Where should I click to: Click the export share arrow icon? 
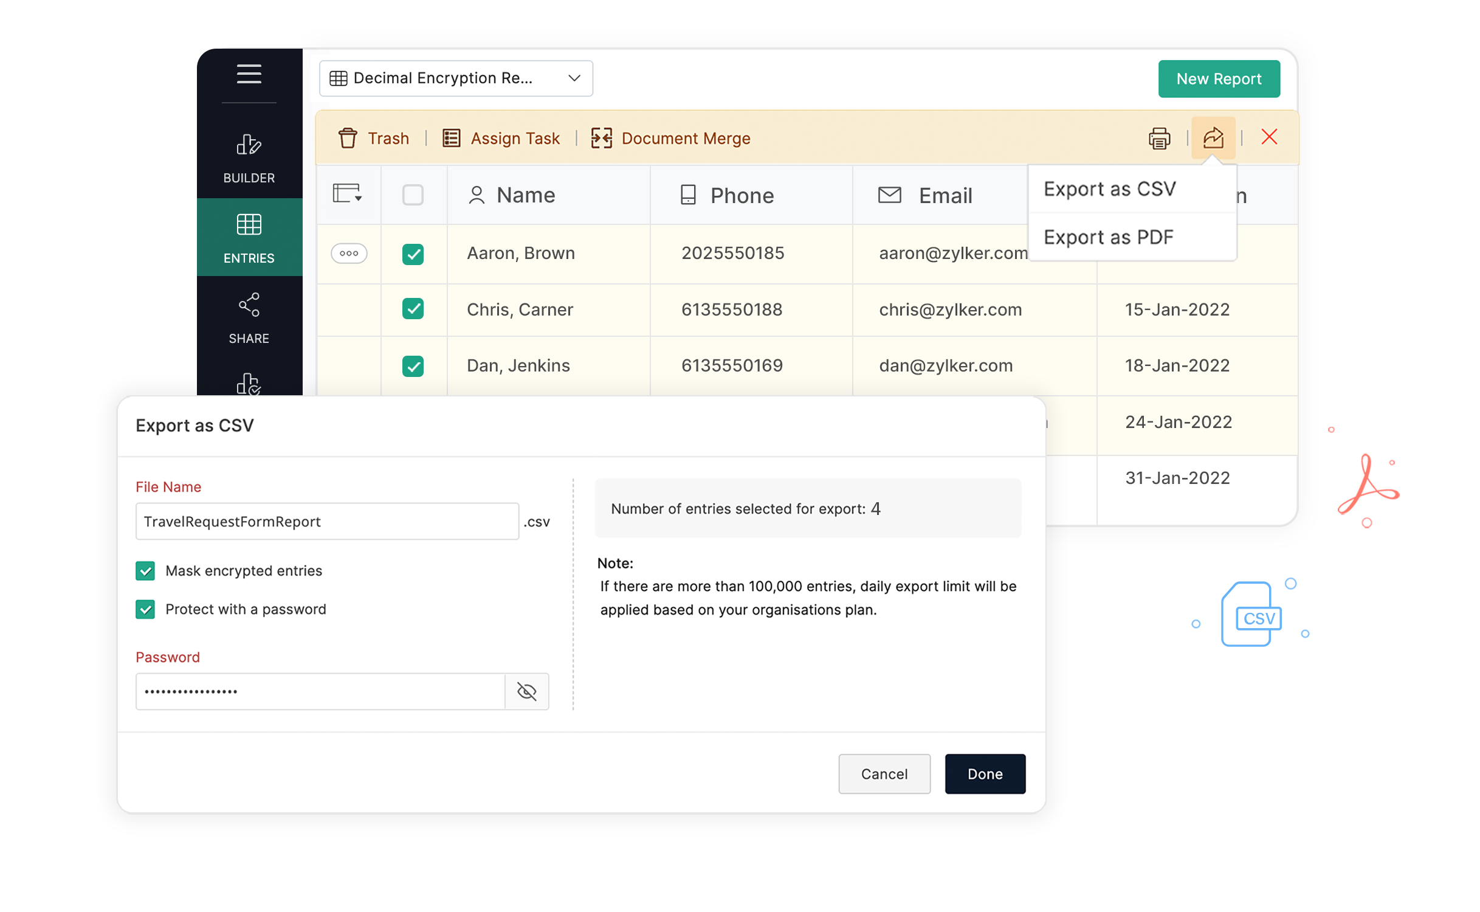point(1213,138)
